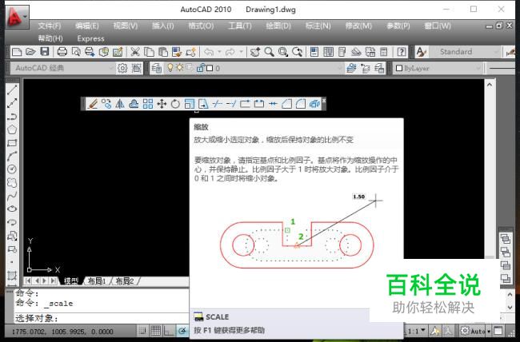The width and height of the screenshot is (520, 342).
Task: Toggle layer 0 lock padlock icon
Action: click(200, 68)
